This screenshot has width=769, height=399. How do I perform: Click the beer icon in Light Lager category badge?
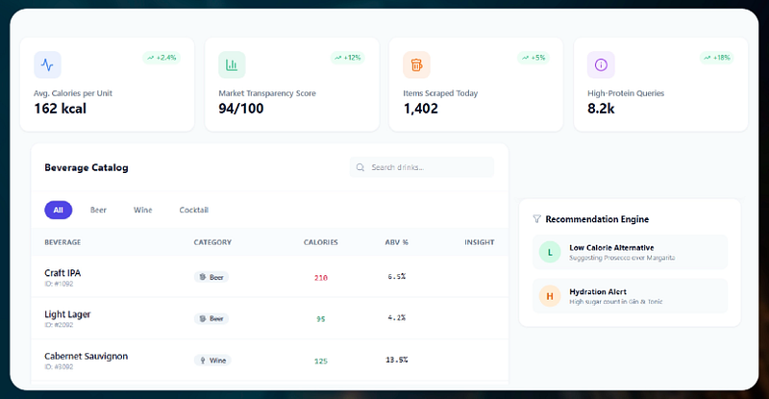203,318
